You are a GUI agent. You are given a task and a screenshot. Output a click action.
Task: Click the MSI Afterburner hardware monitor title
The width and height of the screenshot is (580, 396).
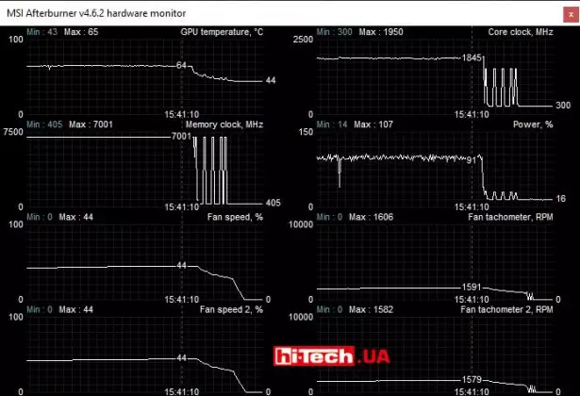coord(96,13)
